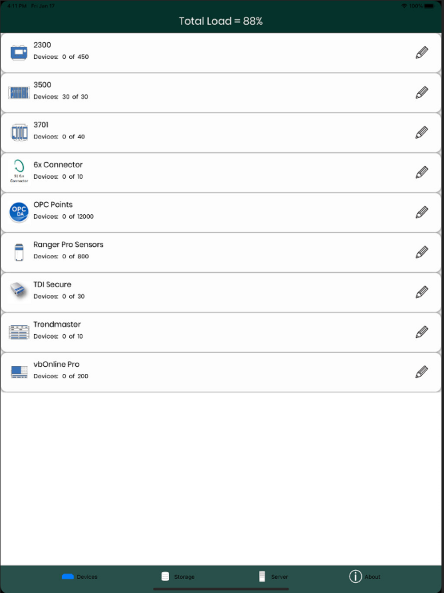Image resolution: width=444 pixels, height=593 pixels.
Task: Edit Trendmaster devices with pencil icon
Action: coord(422,332)
